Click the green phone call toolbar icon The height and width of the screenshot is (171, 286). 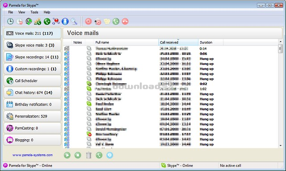pos(47,21)
